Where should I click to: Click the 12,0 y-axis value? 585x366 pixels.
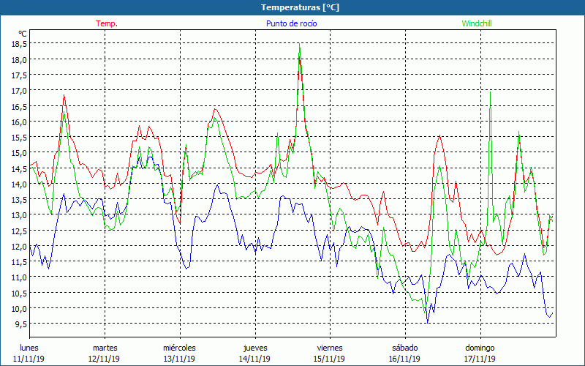coord(20,246)
